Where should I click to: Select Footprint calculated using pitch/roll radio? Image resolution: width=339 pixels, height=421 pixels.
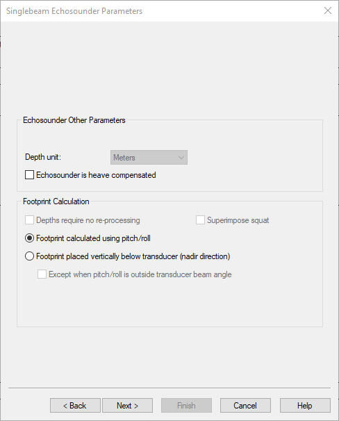(30, 238)
